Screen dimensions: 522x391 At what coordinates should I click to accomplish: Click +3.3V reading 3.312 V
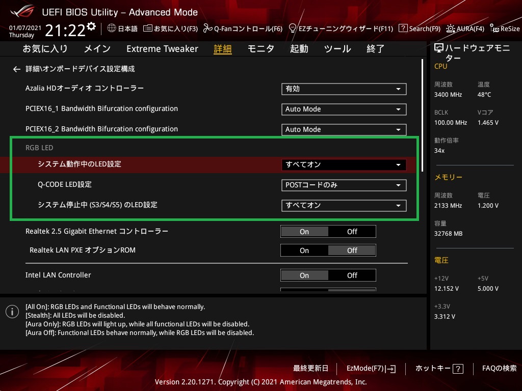click(445, 317)
